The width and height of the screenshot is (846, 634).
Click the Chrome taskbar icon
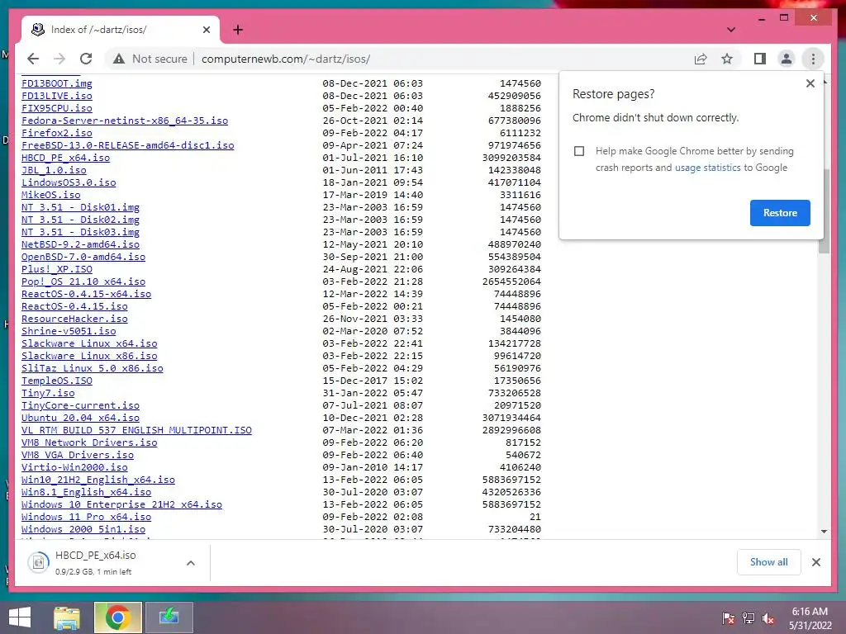117,617
